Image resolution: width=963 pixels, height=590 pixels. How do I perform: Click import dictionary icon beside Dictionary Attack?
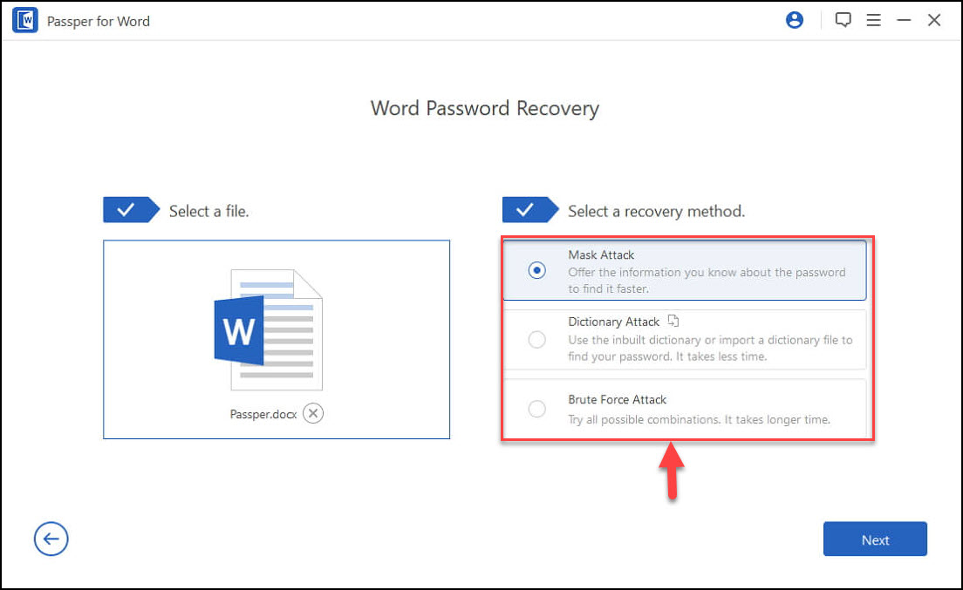[x=673, y=321]
